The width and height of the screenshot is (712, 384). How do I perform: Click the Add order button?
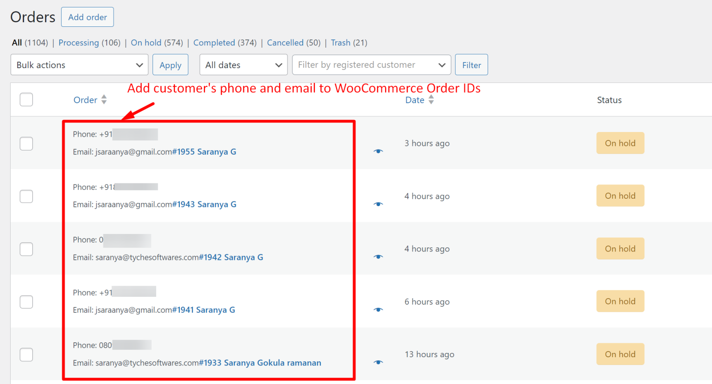[87, 17]
